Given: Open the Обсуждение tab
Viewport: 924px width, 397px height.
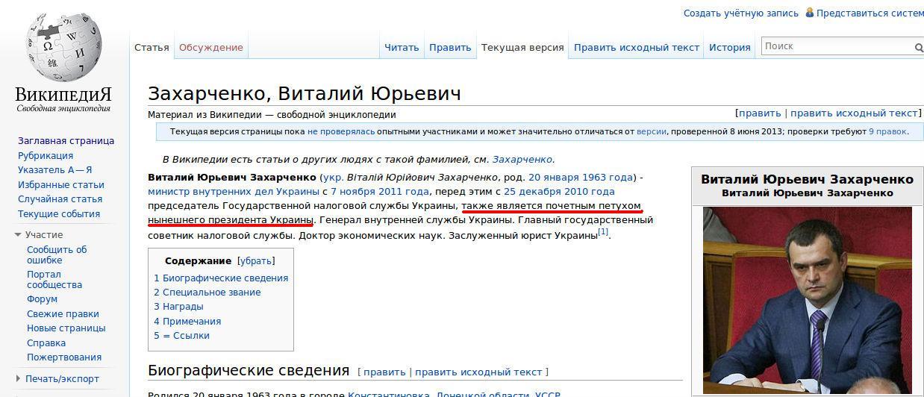Looking at the screenshot, I should click(x=211, y=47).
